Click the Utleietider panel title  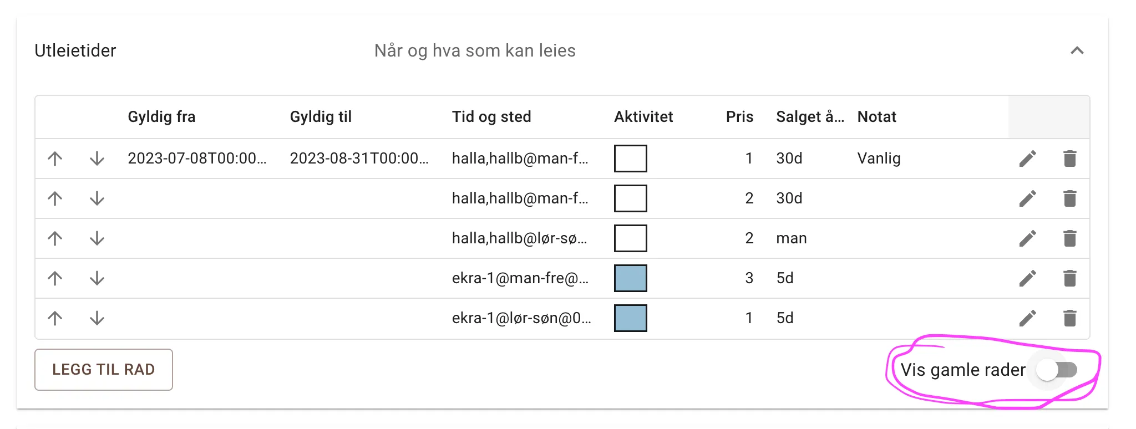75,50
